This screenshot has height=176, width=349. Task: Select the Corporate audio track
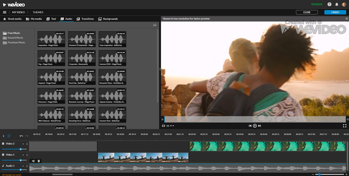82,58
